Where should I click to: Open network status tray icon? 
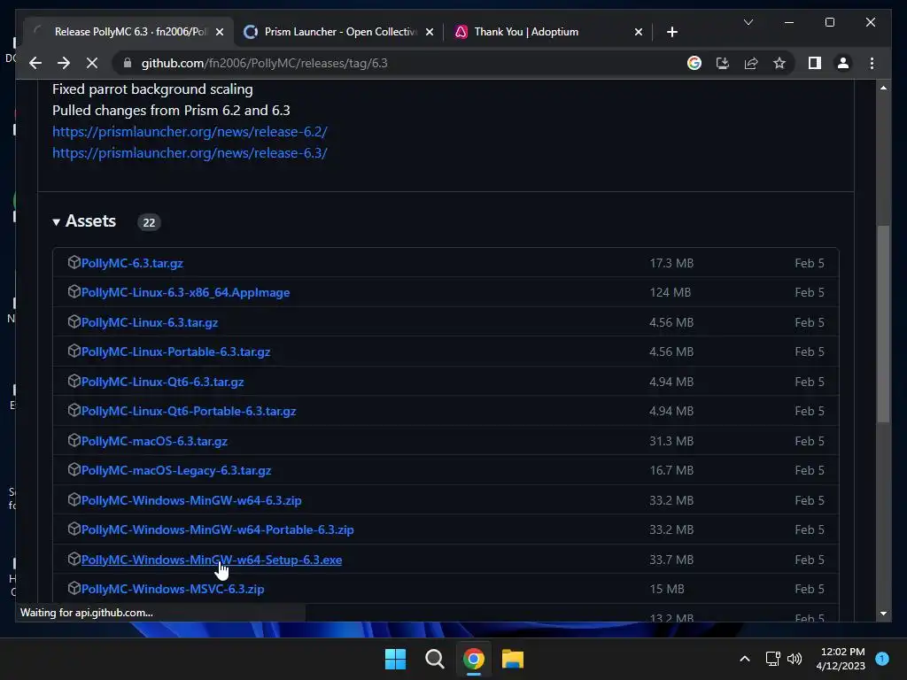click(772, 659)
